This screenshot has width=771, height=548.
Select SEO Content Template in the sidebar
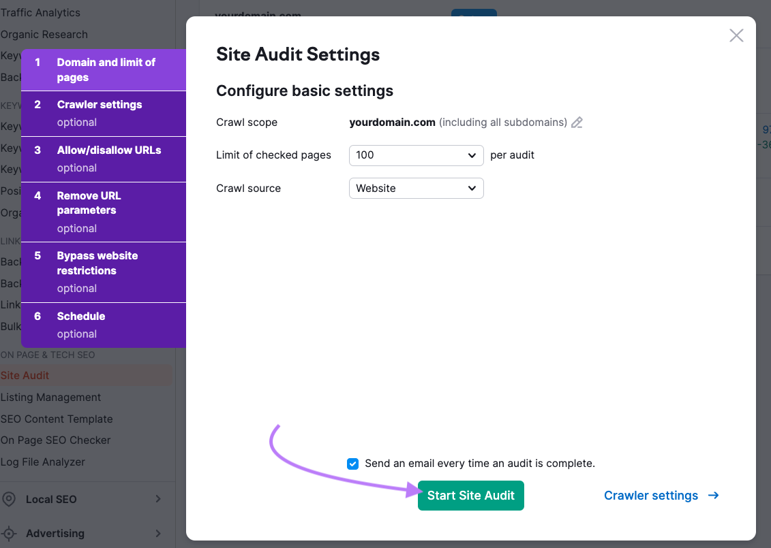58,419
